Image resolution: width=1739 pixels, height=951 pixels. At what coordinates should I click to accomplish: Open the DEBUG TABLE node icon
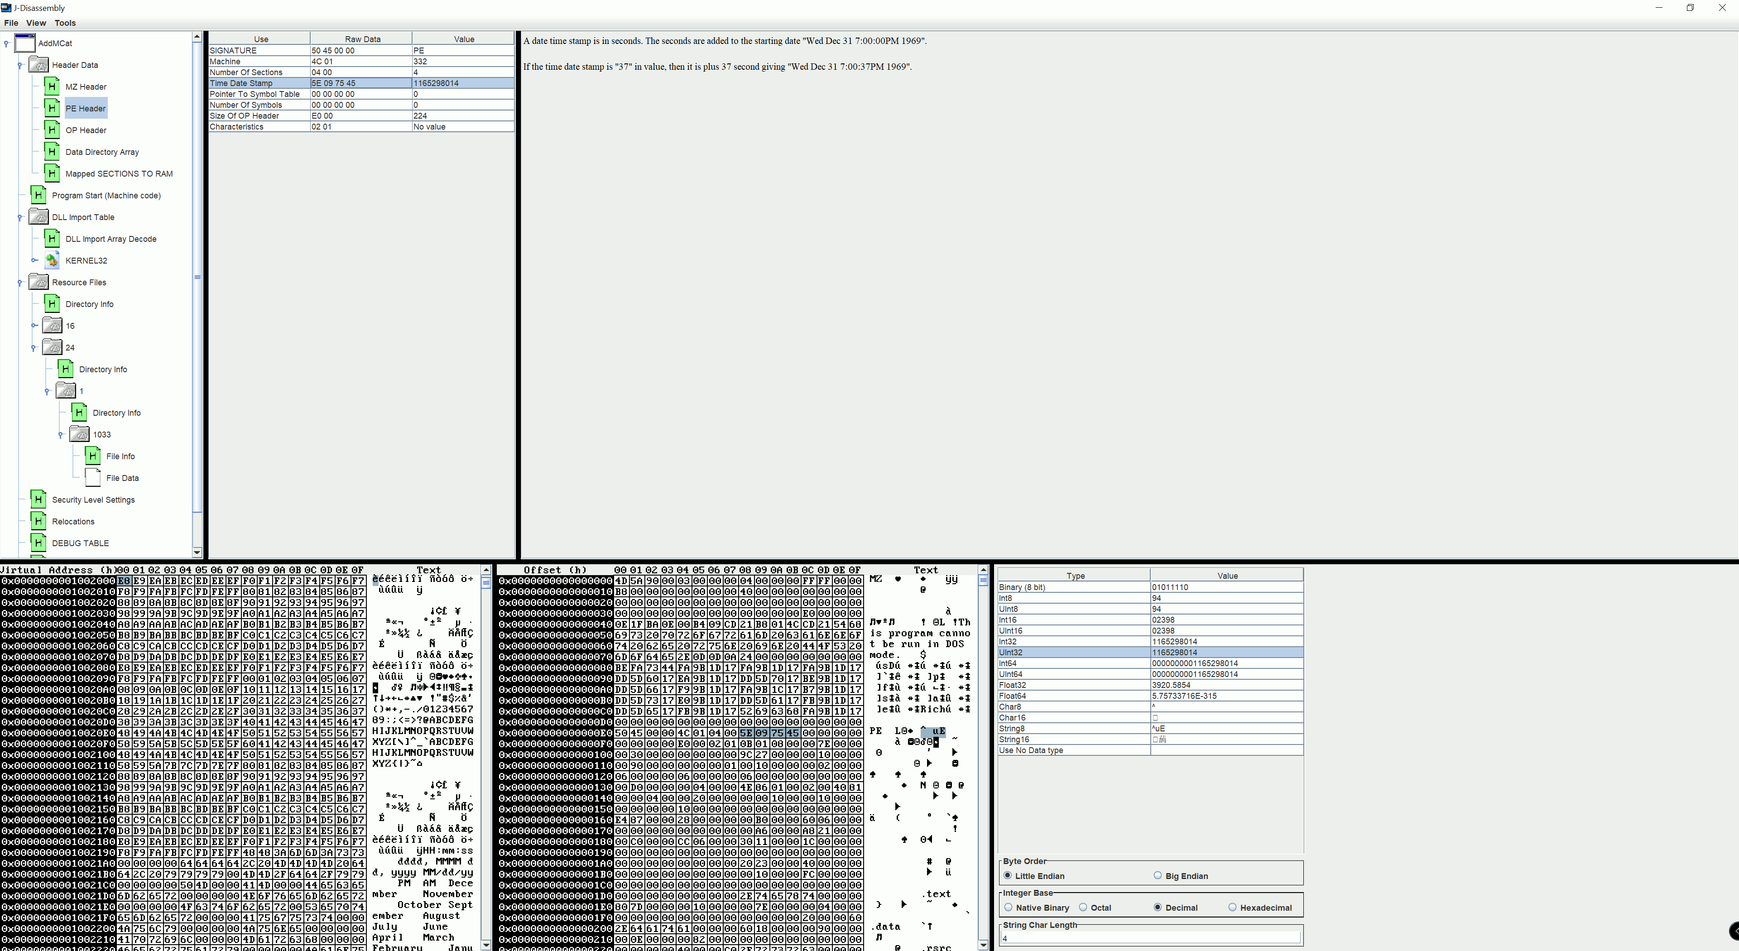coord(38,543)
